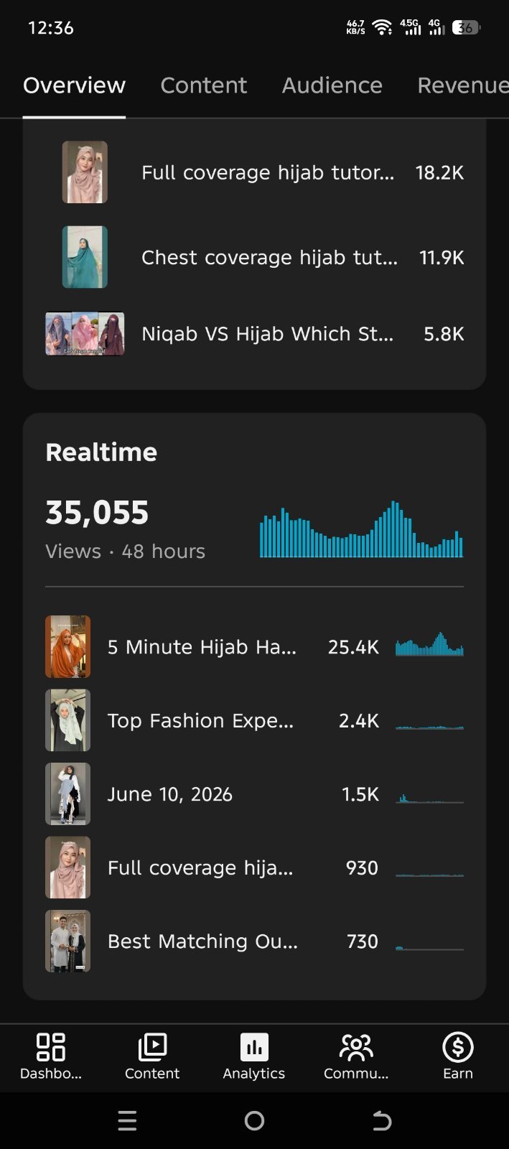This screenshot has height=1149, width=509.
Task: Tap thumbnail of Full coverage hijab tutor... 18.2K
Action: 85,172
